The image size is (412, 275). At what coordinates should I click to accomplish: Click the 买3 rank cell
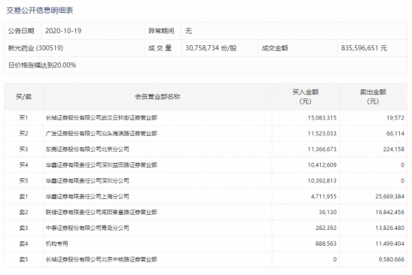pos(23,150)
